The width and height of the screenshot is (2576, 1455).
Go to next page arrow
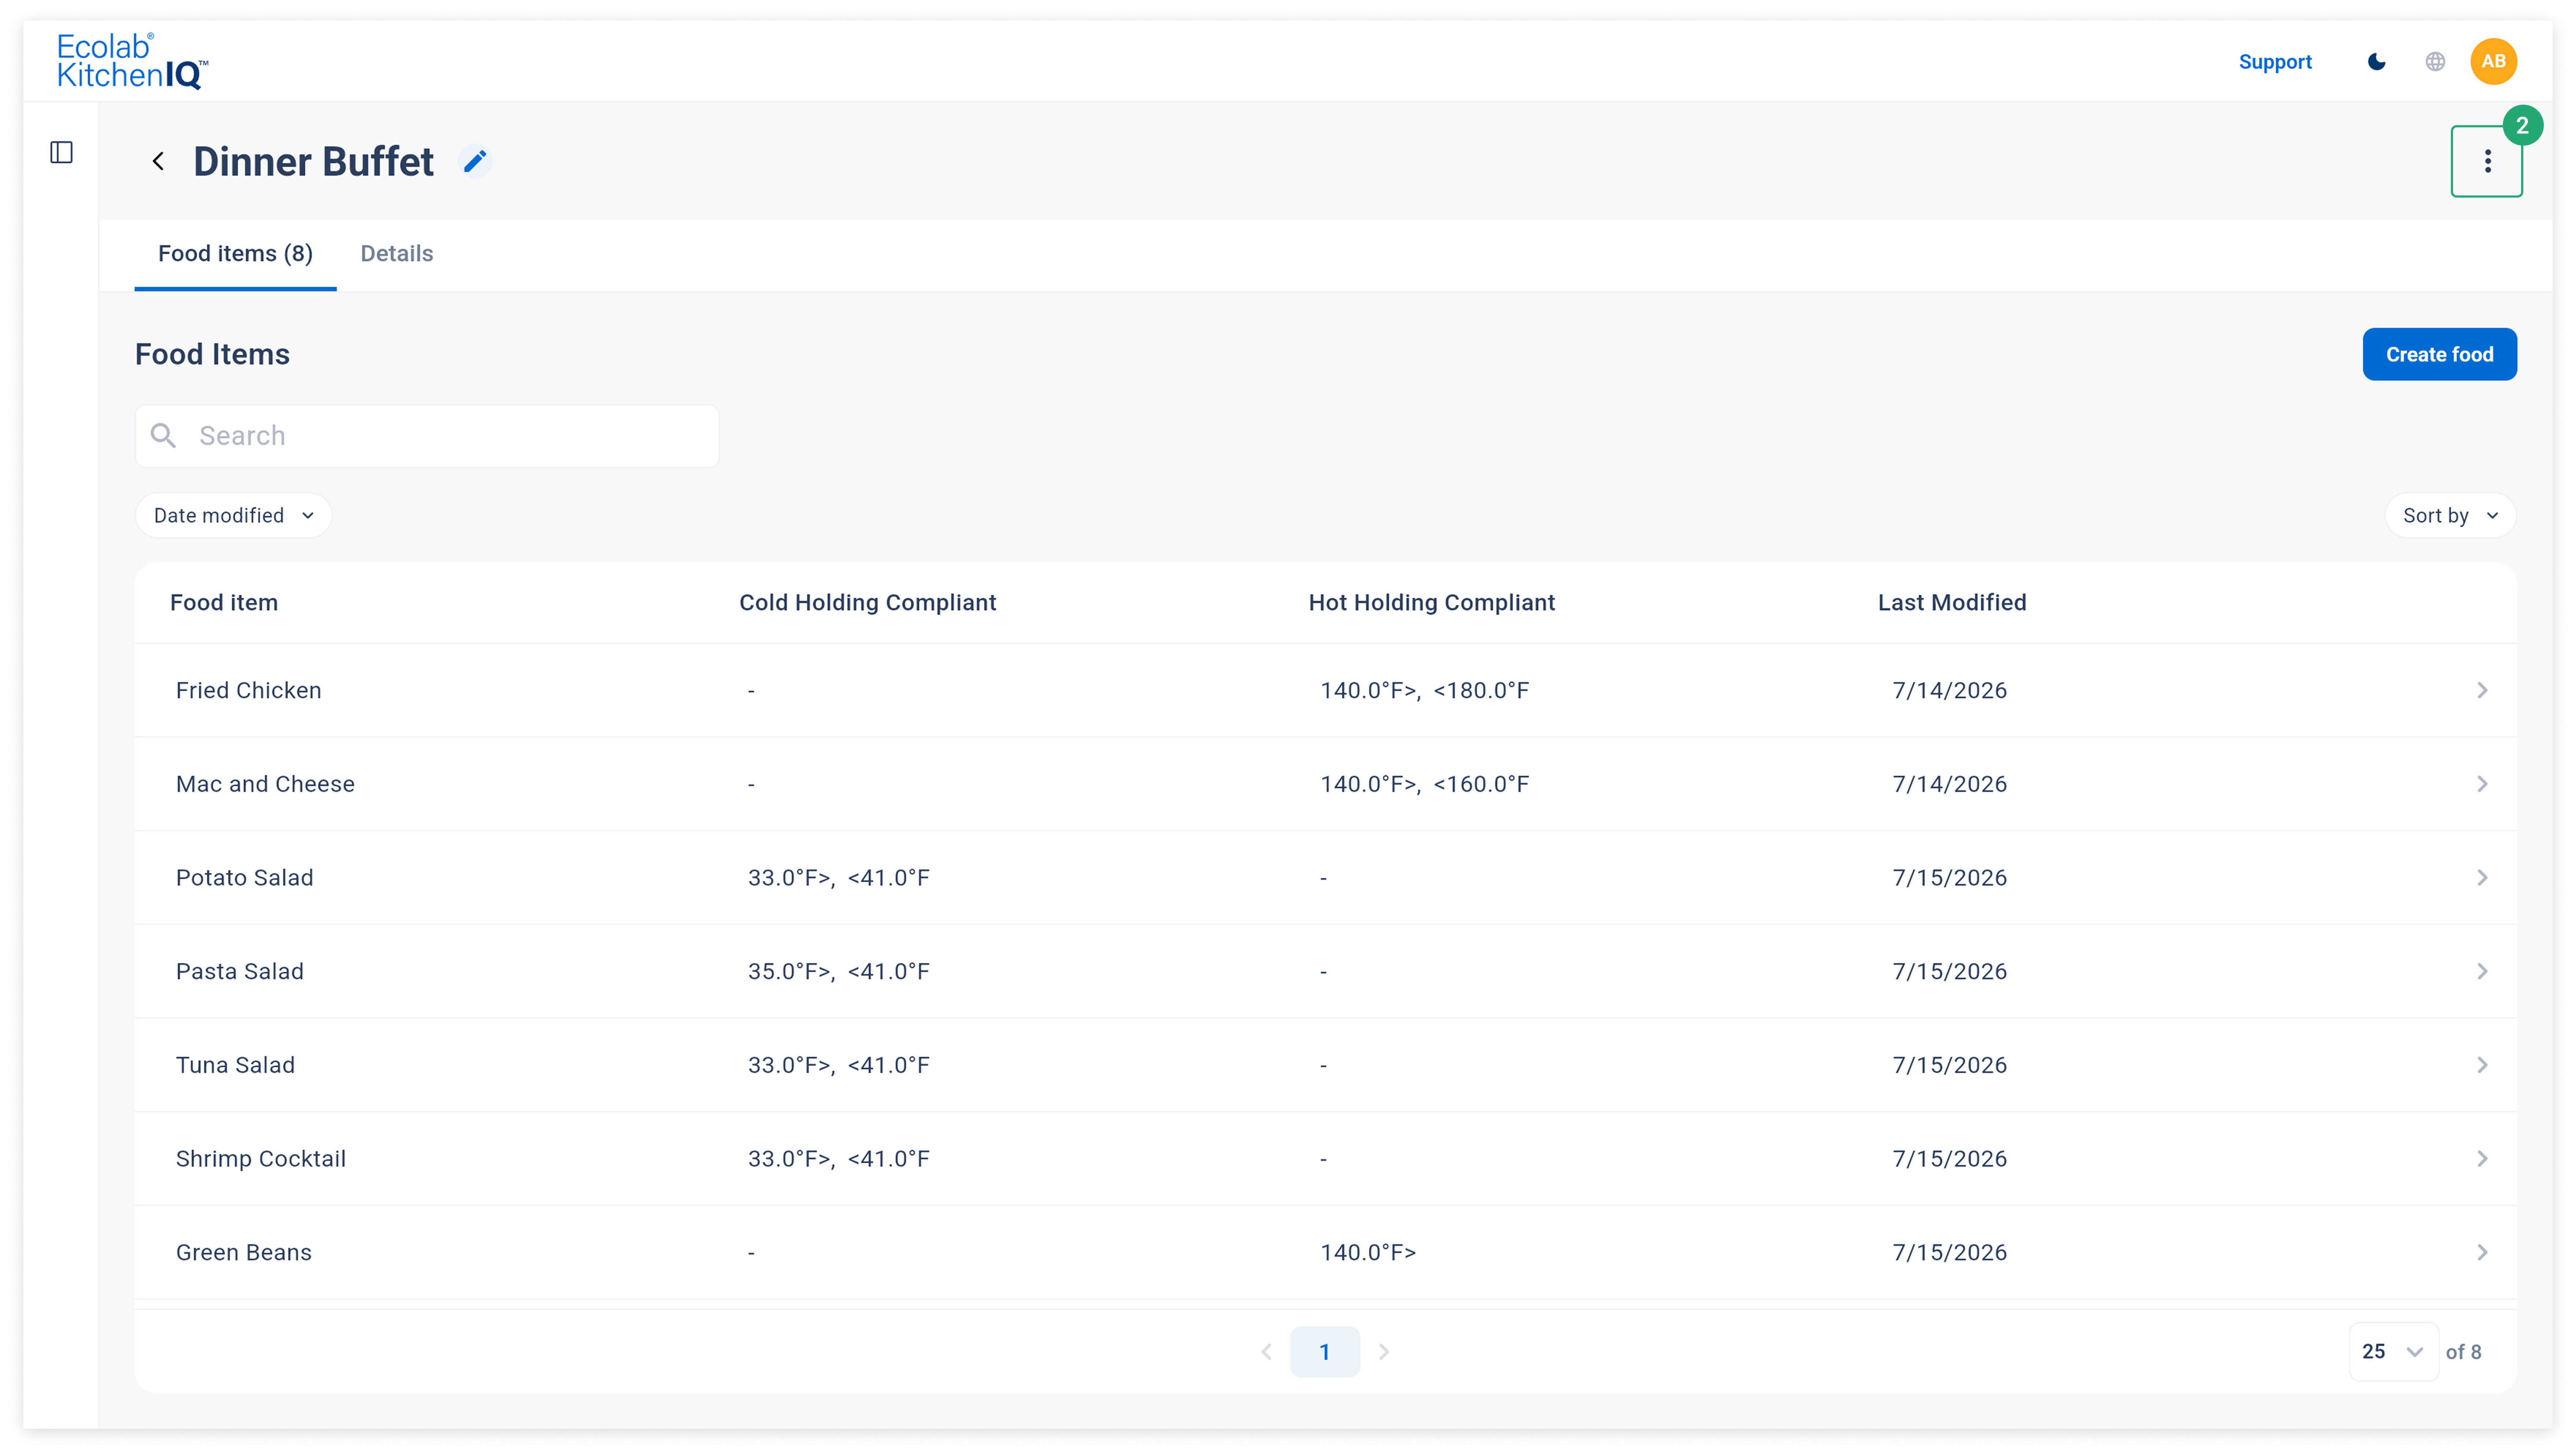tap(1384, 1352)
